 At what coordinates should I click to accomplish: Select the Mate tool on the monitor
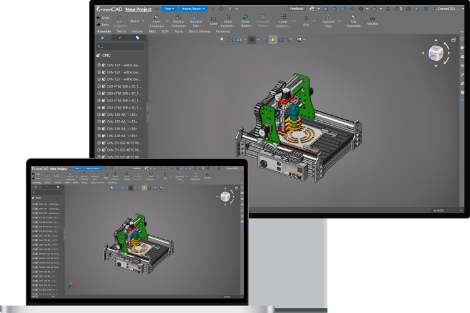click(213, 21)
